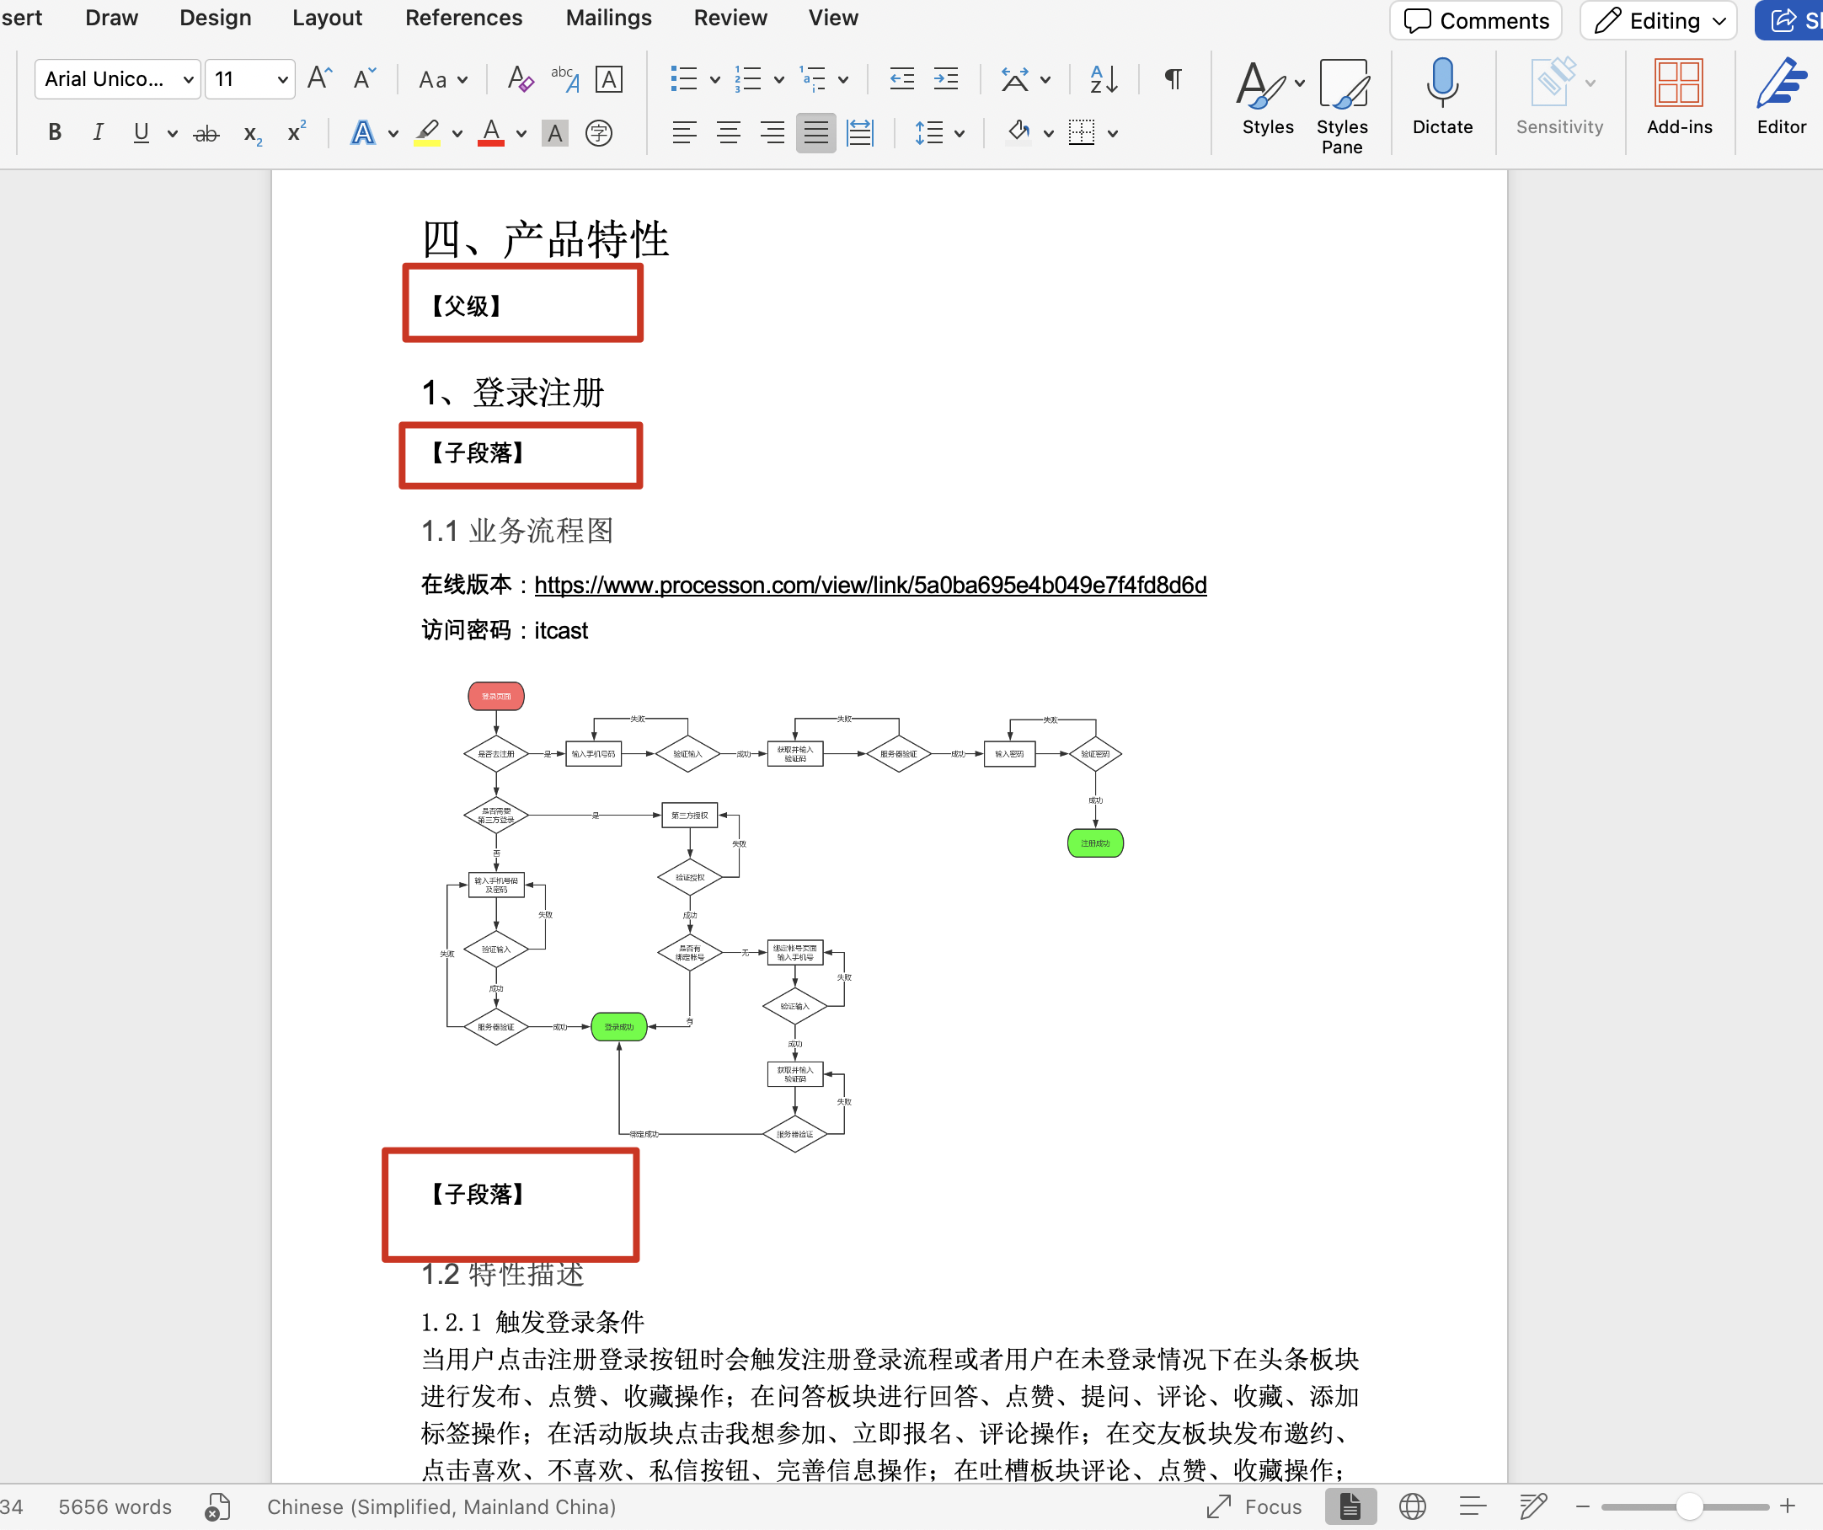
Task: Open the Editing mode dropdown
Action: pos(1659,21)
